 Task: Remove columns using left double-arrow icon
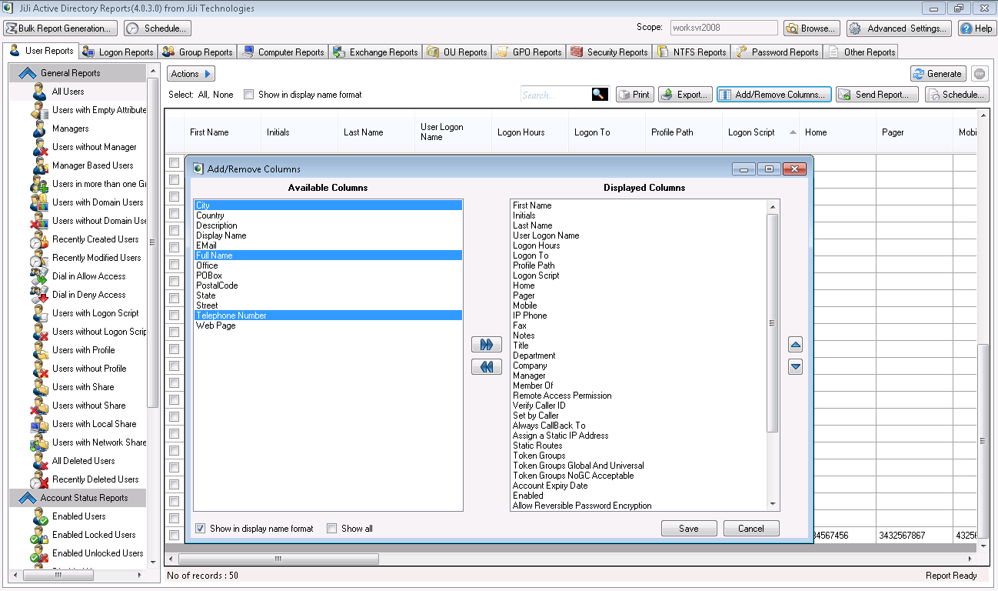click(486, 366)
